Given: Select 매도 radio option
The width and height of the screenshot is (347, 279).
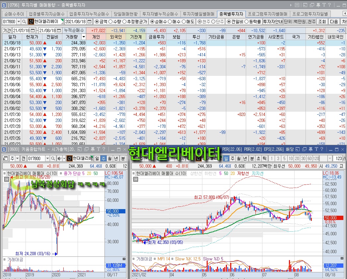Looking at the screenshot, I should point(188,22).
